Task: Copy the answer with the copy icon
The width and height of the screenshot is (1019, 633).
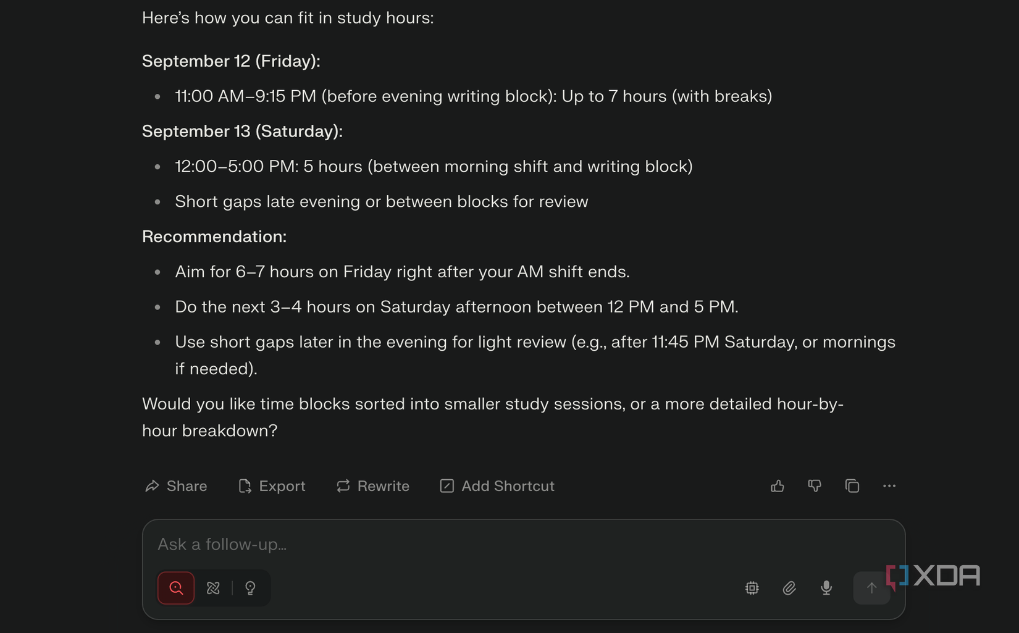Action: pyautogui.click(x=852, y=486)
